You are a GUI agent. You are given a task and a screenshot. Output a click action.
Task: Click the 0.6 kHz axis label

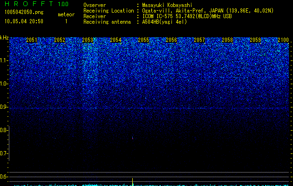coord(4,177)
